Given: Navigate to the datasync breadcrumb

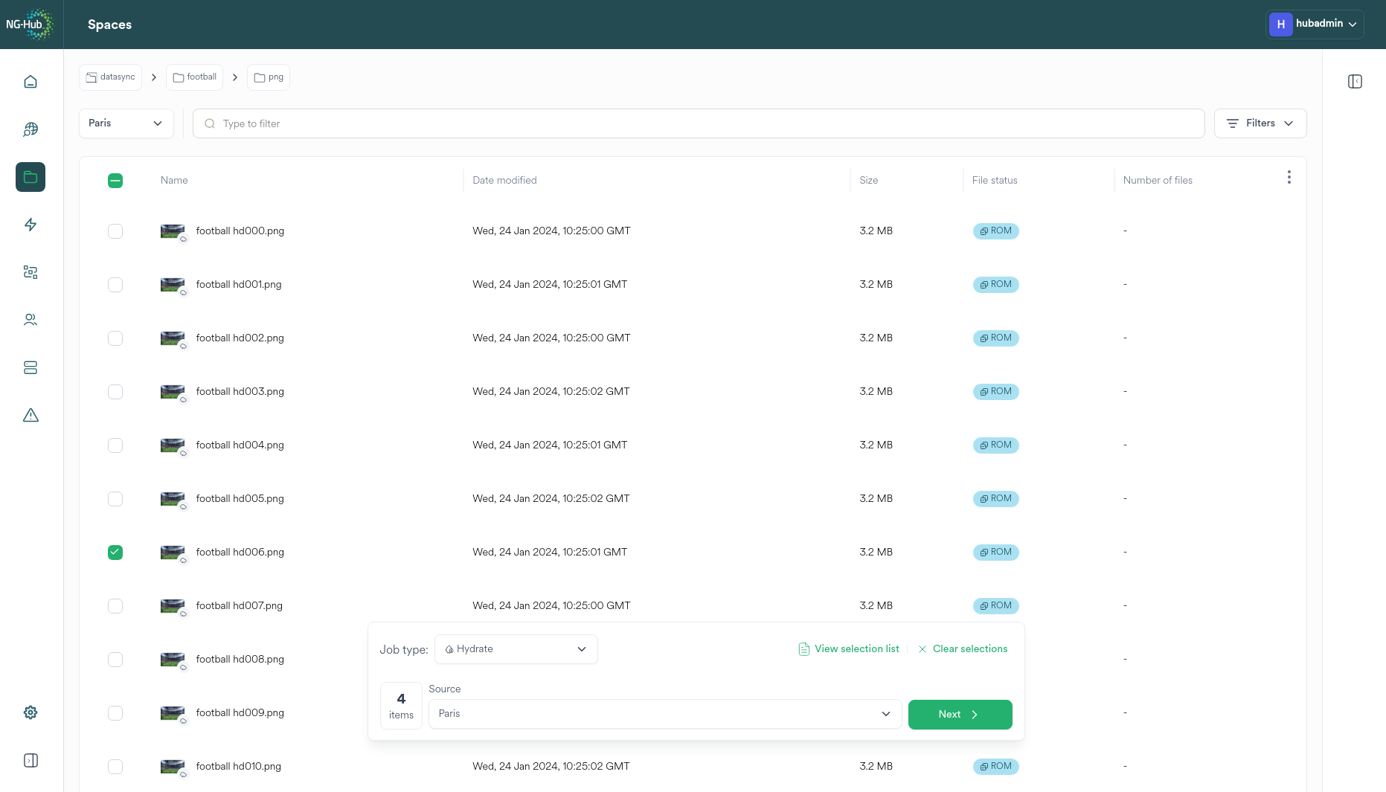Looking at the screenshot, I should 109,77.
